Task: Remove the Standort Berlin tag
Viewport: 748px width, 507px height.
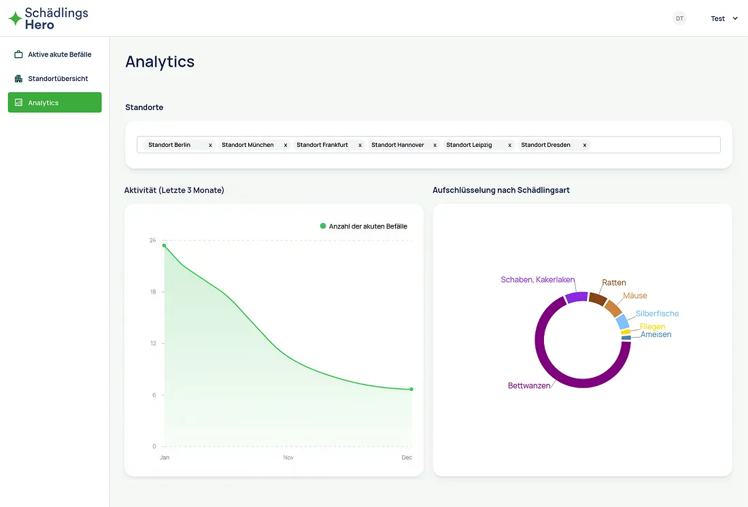Action: 210,145
